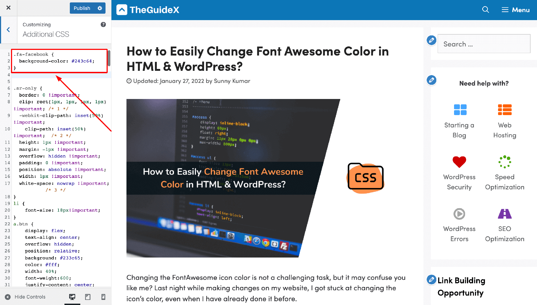Click the SEO Optimization icon

tap(505, 213)
